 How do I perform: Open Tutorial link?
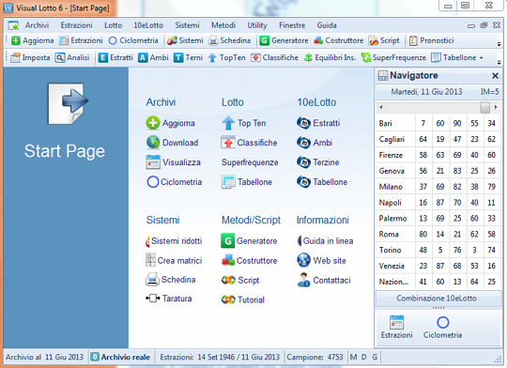[243, 299]
